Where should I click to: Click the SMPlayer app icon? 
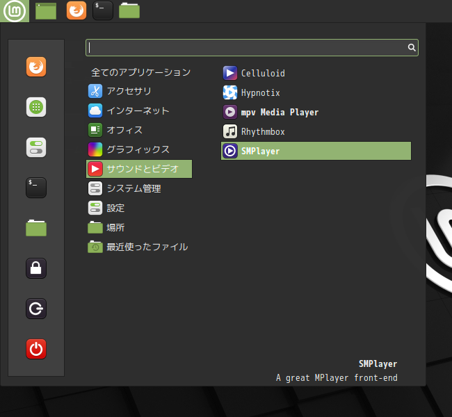coord(230,151)
